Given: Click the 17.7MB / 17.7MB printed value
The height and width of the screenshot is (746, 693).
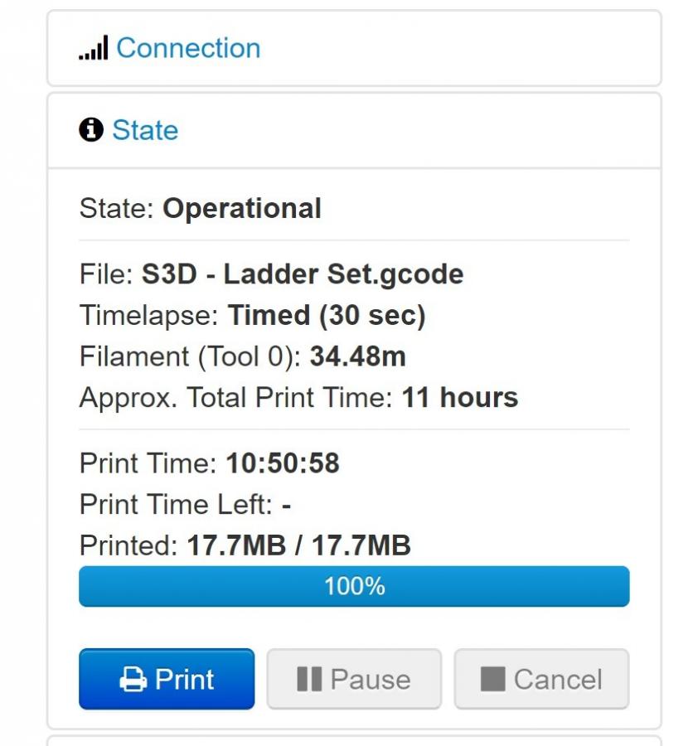Looking at the screenshot, I should 299,545.
